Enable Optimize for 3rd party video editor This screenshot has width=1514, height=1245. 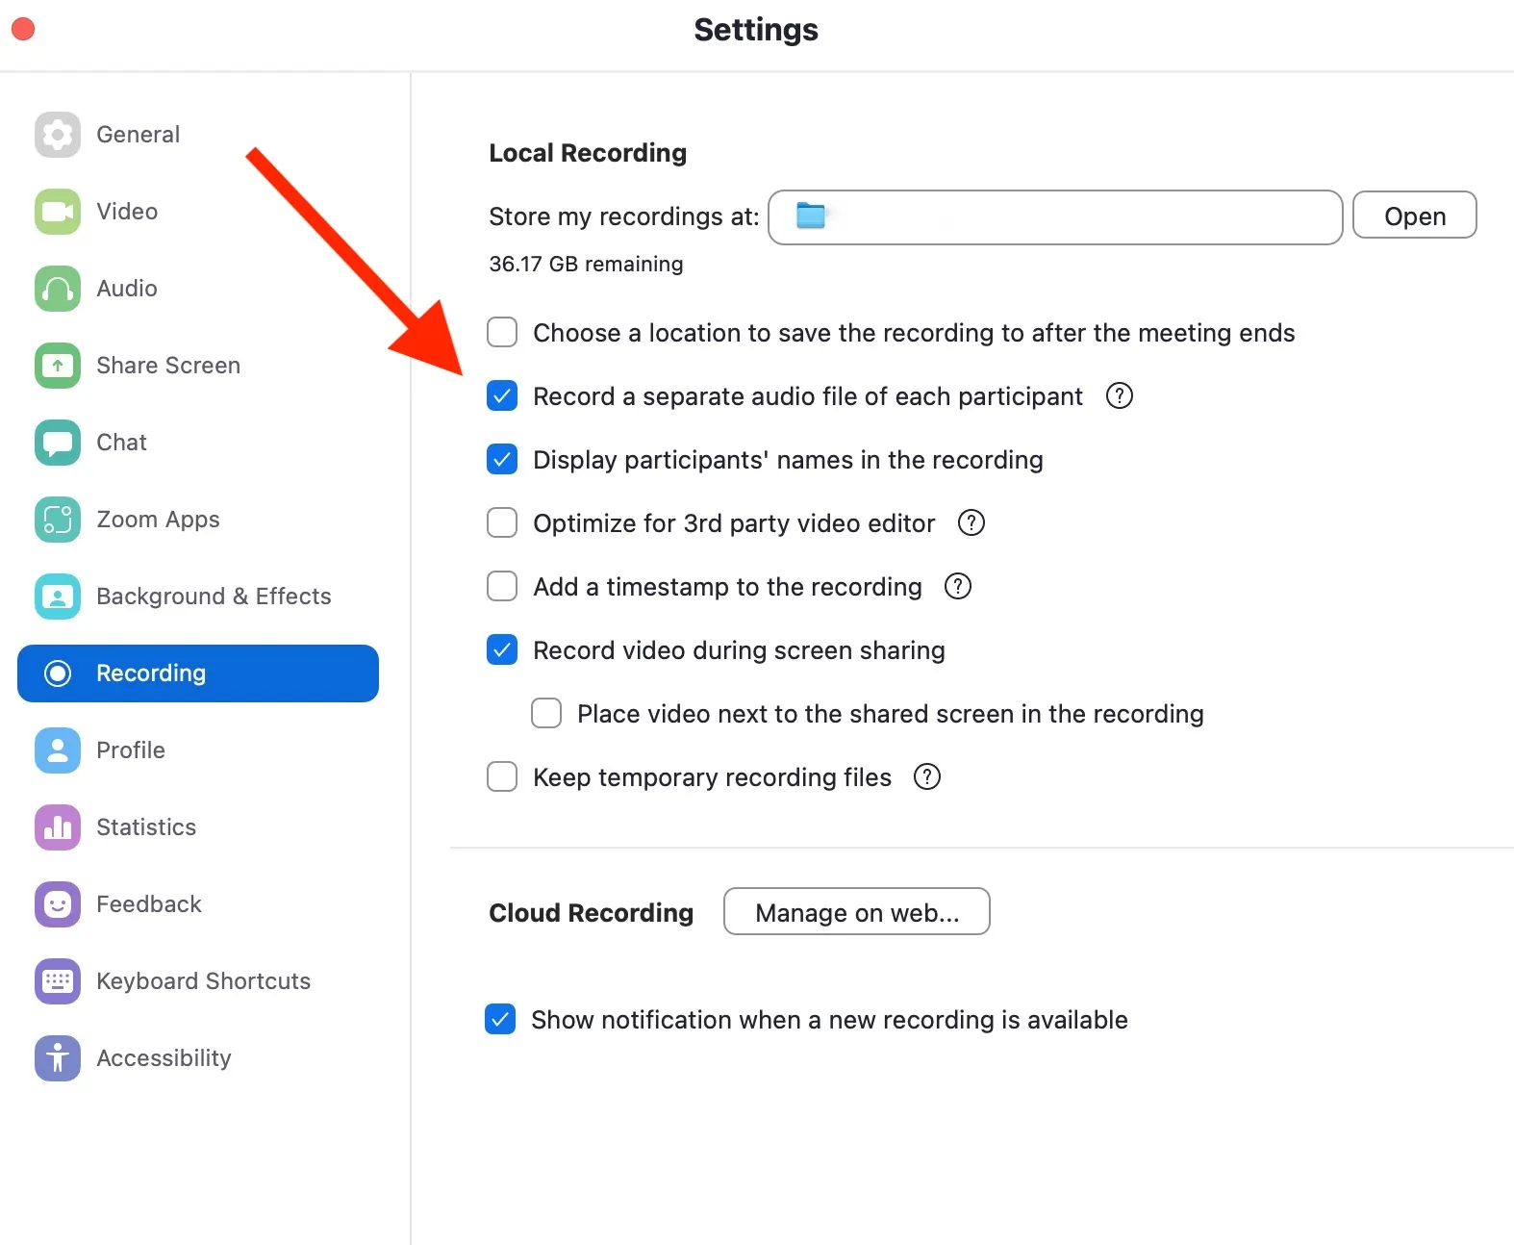pos(501,522)
